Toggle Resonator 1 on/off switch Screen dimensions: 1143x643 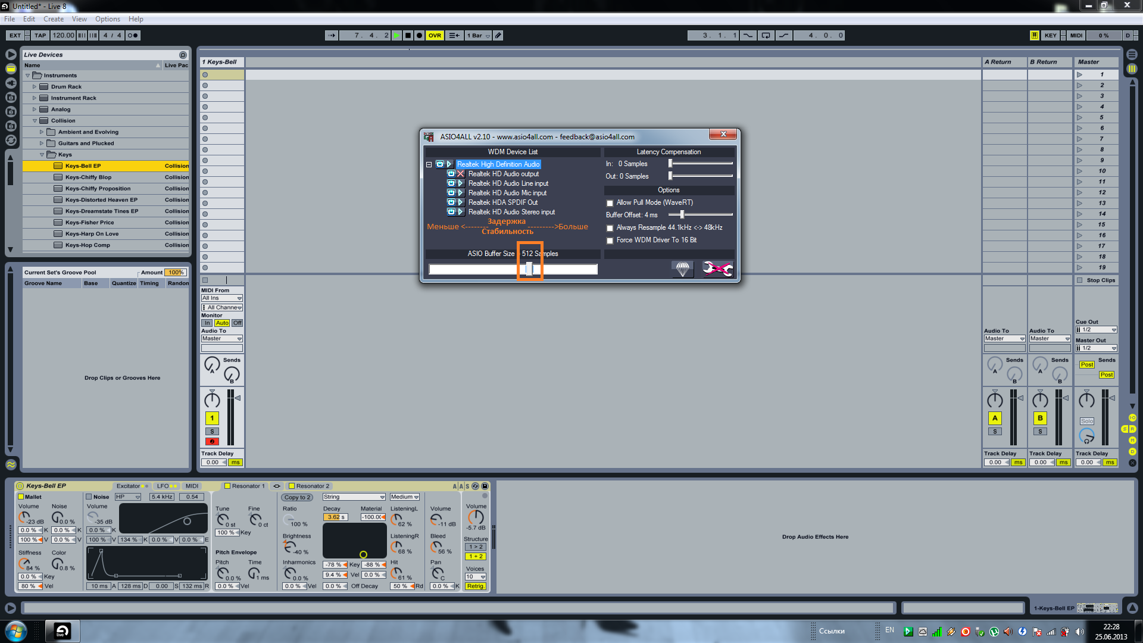[227, 486]
